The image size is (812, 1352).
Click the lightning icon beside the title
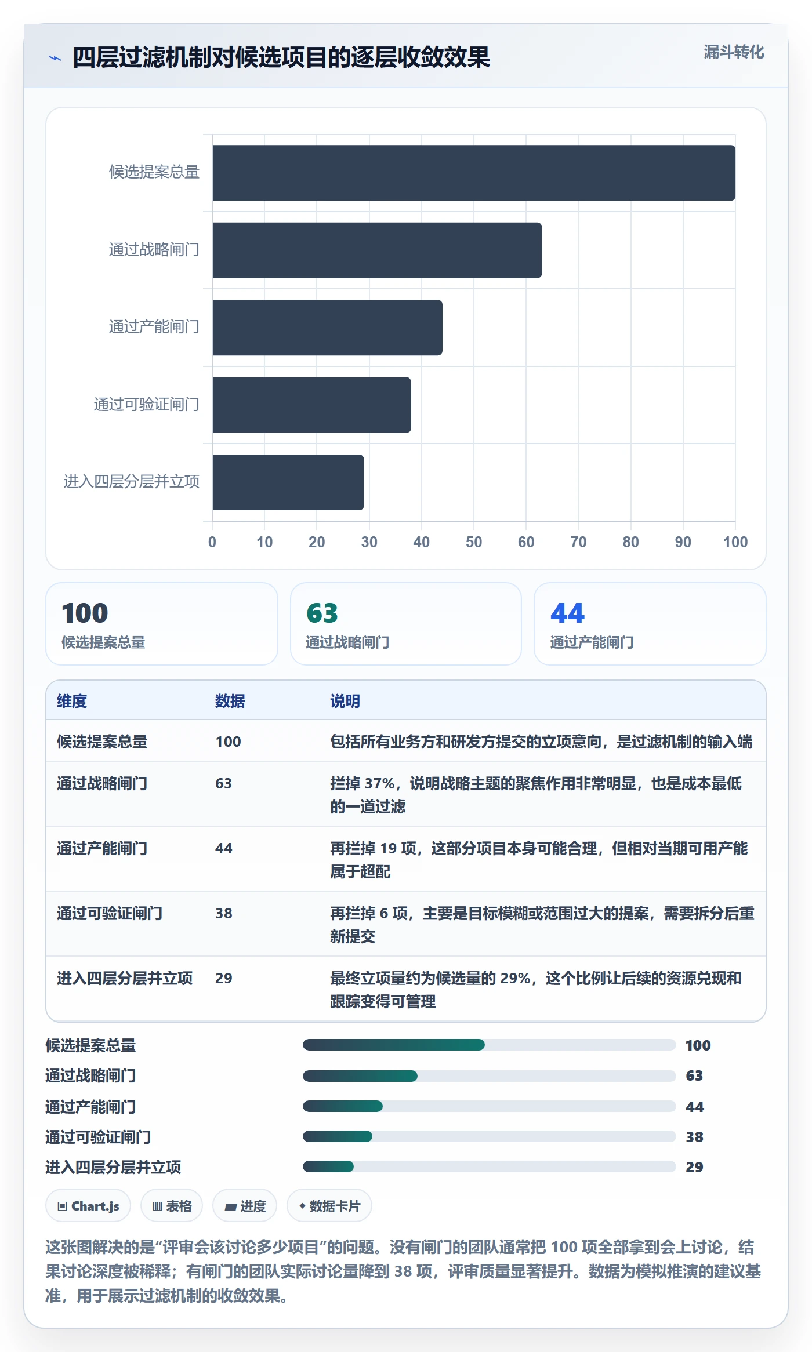tap(55, 58)
